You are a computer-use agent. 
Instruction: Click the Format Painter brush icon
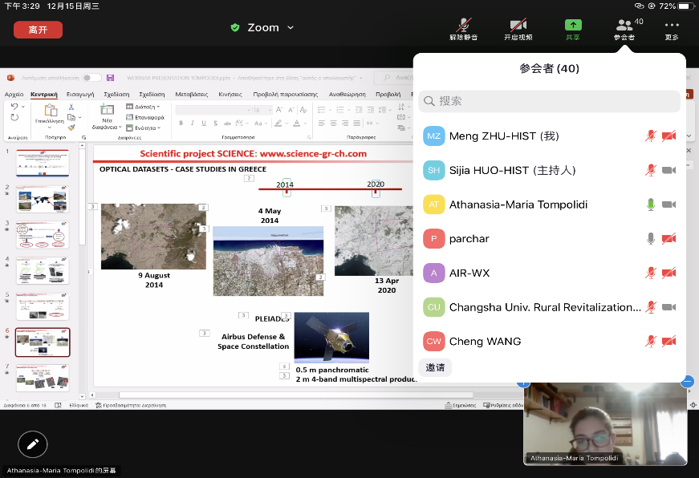[x=71, y=128]
